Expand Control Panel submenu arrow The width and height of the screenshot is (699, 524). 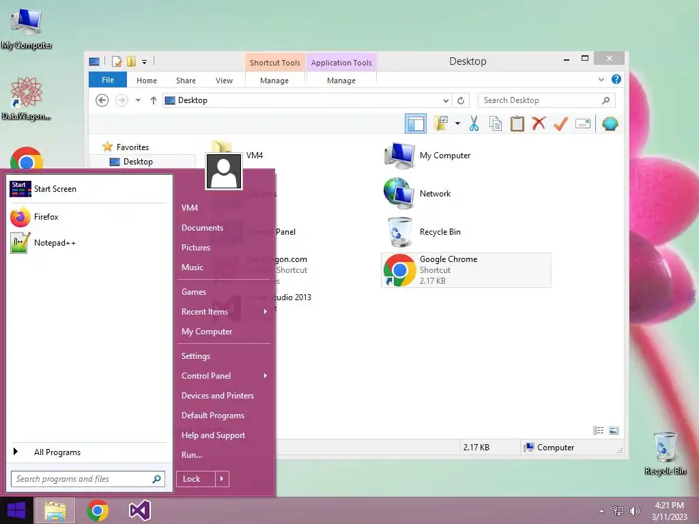click(x=266, y=376)
